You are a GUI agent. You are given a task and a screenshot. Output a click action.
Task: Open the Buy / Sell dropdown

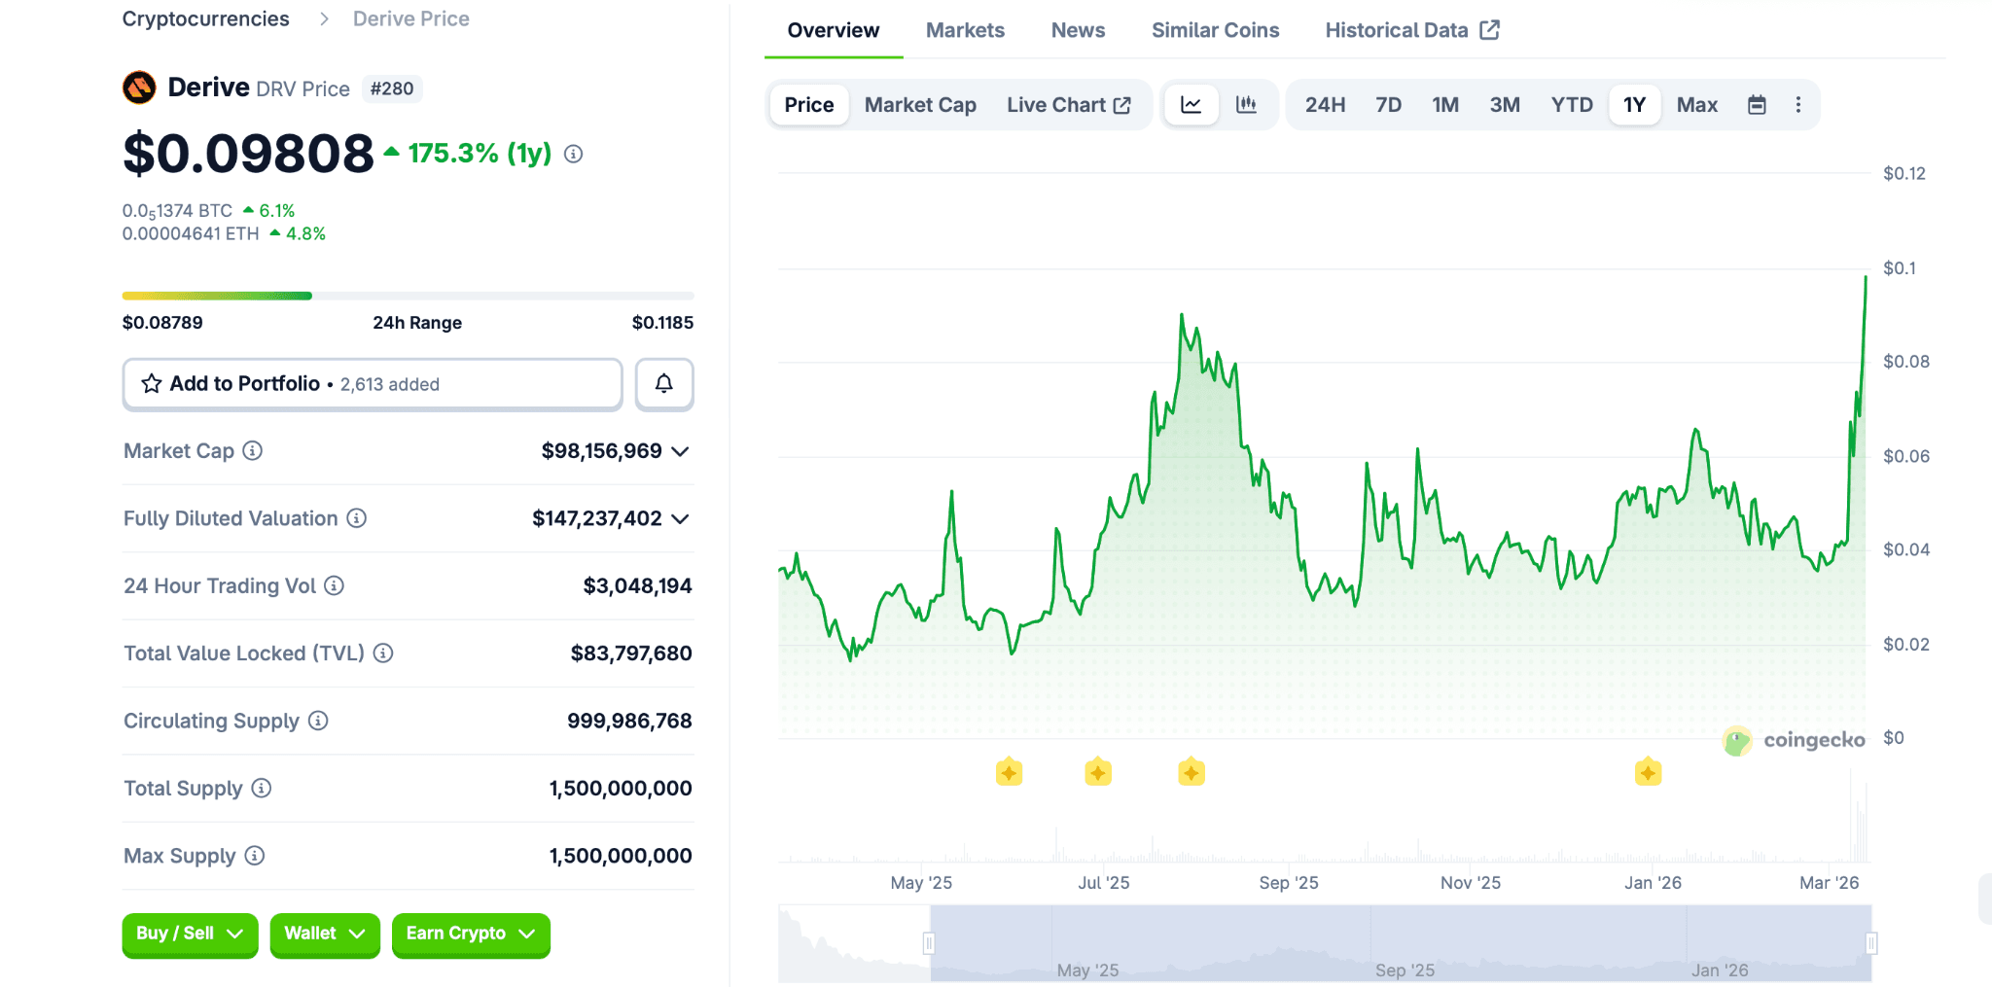[190, 934]
